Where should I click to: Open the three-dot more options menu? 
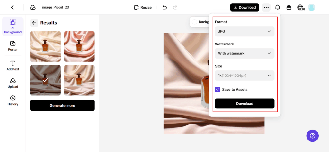(x=266, y=7)
